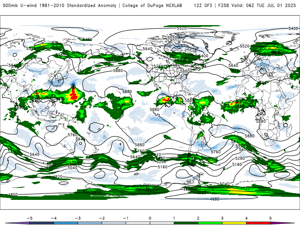This screenshot has height=225, width=300.
Task: Click the colorbar tick label '2'
Action: click(198, 218)
